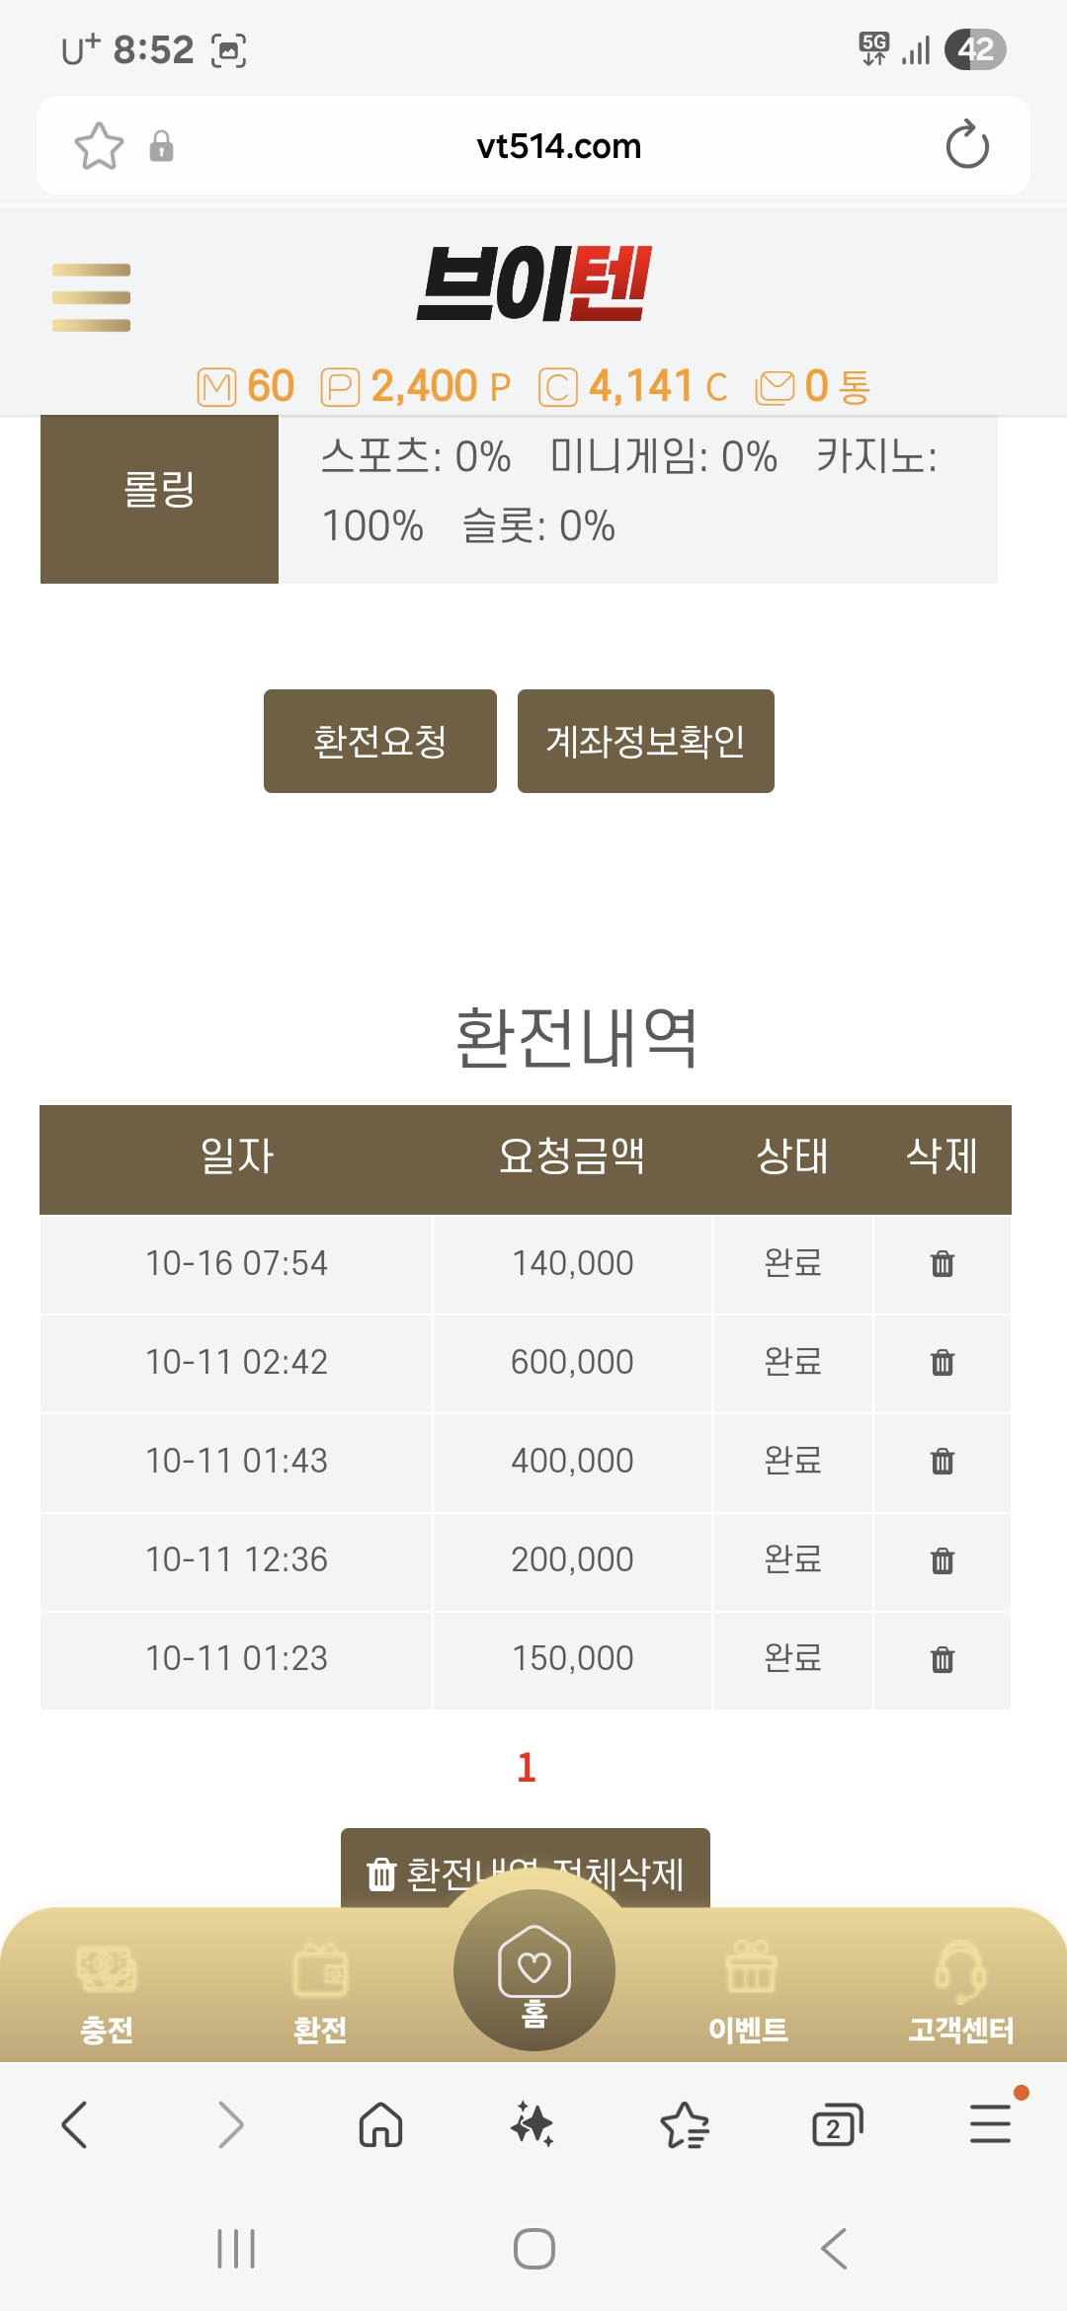This screenshot has width=1067, height=2311.
Task: Tap the 환전 tab in bottom bar
Action: [320, 1990]
